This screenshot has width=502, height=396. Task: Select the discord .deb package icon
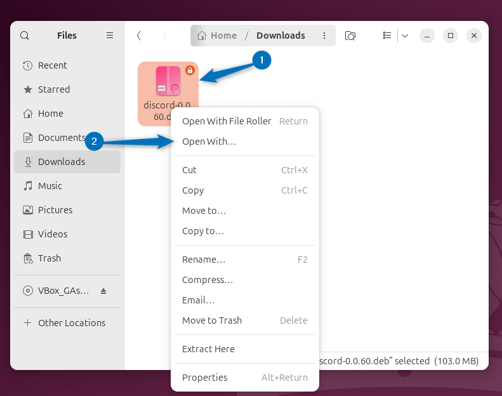pos(168,81)
